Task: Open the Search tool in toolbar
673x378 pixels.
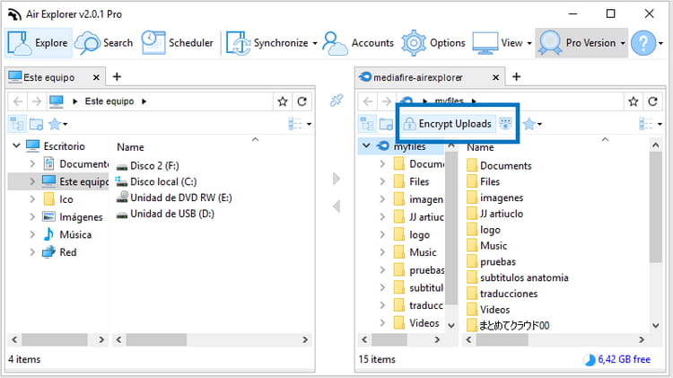Action: pyautogui.click(x=104, y=42)
